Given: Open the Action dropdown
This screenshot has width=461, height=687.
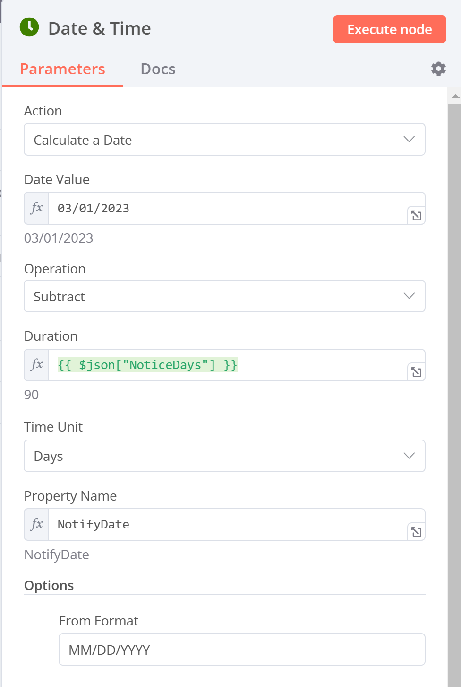Looking at the screenshot, I should [x=224, y=140].
